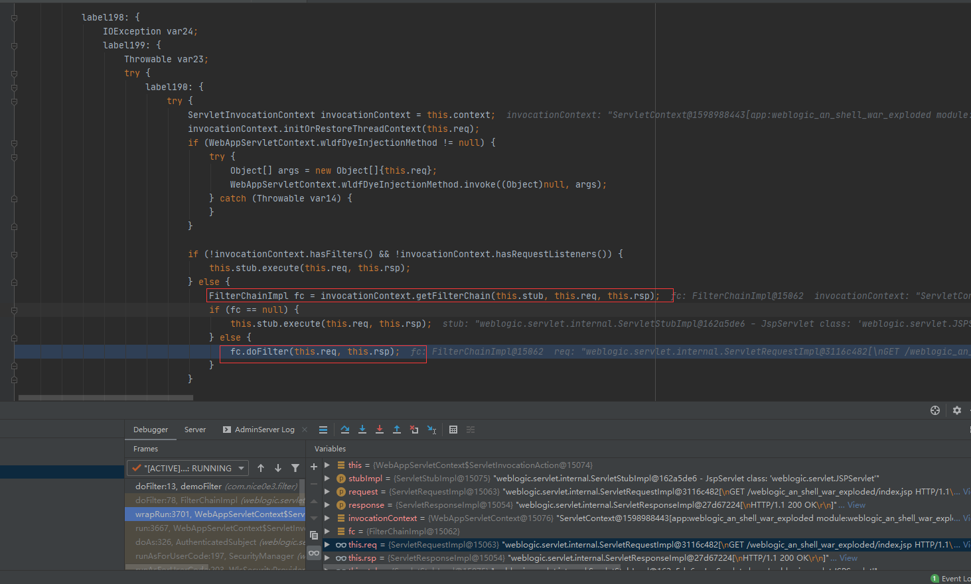Expand the this.req watch node
971x584 pixels.
[x=327, y=545]
